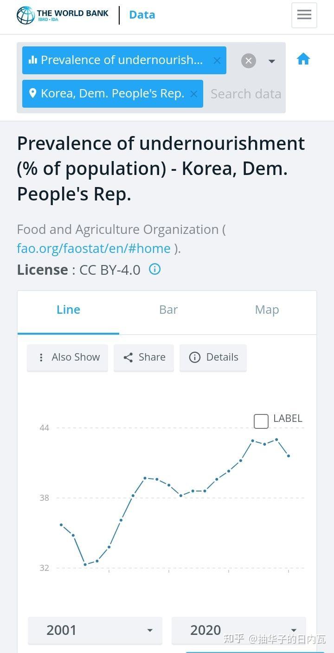
Task: Switch to the Map tab
Action: 267,310
